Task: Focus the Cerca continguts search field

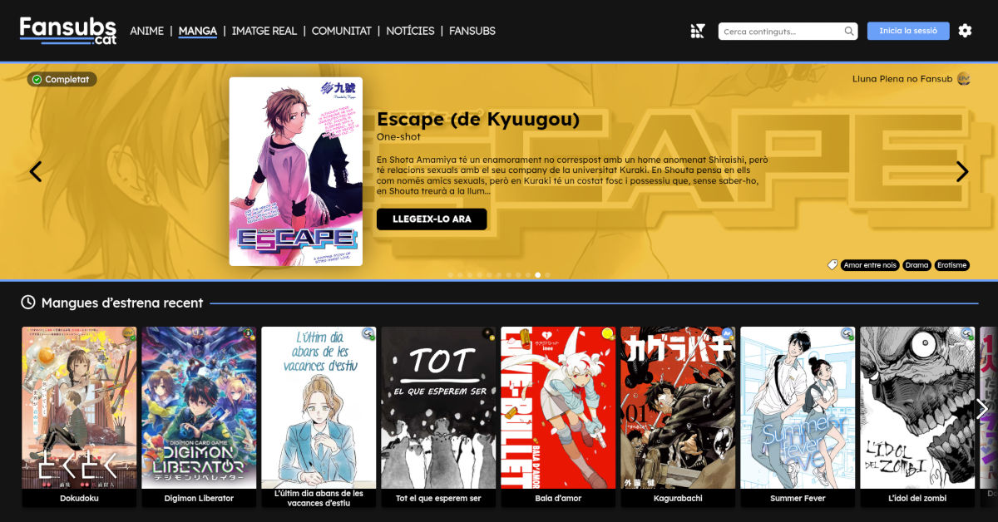Action: [x=780, y=32]
